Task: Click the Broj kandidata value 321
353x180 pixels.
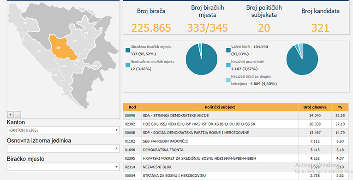Action: pos(320,28)
